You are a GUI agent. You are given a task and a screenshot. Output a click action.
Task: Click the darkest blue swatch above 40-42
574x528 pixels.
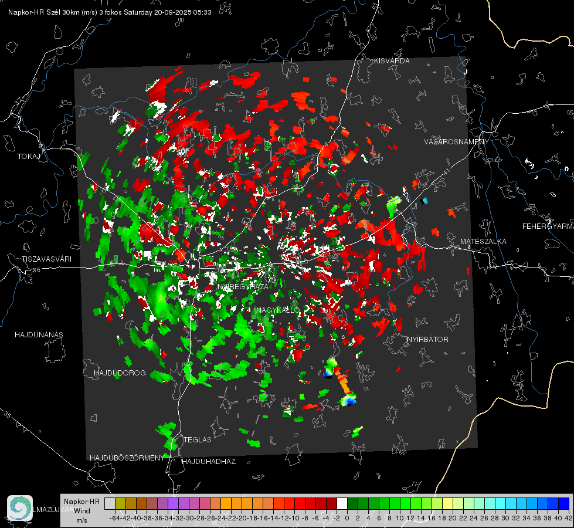click(x=564, y=503)
